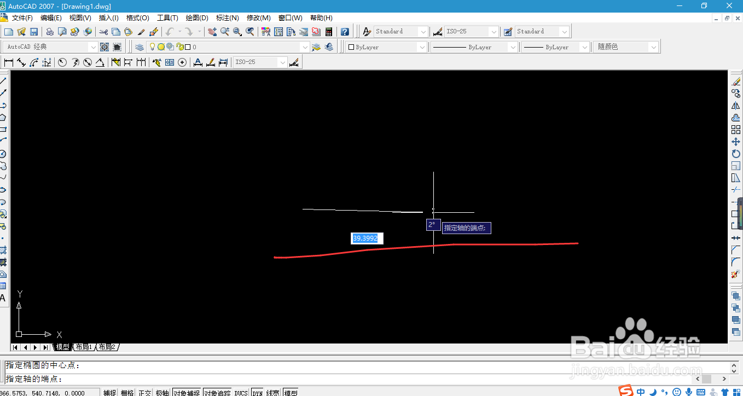
Task: Select the Move tool on Modify toolbar
Action: pos(736,142)
